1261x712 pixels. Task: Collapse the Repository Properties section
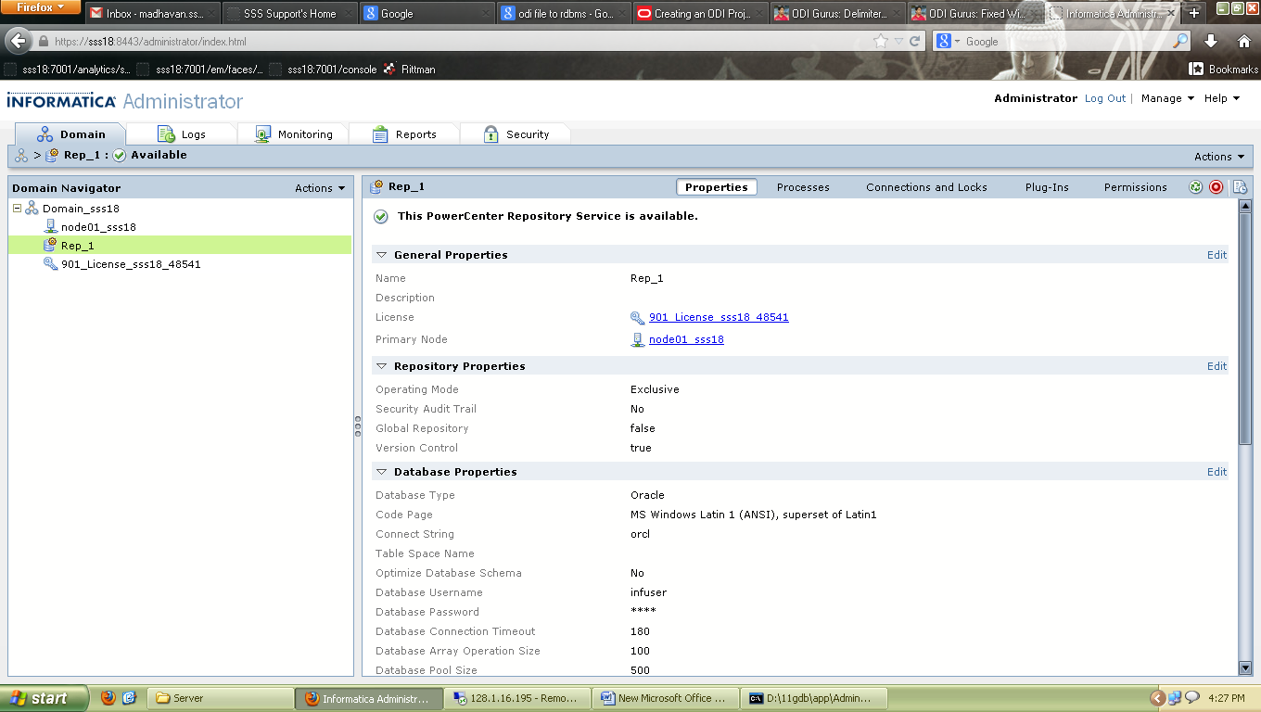pos(381,366)
